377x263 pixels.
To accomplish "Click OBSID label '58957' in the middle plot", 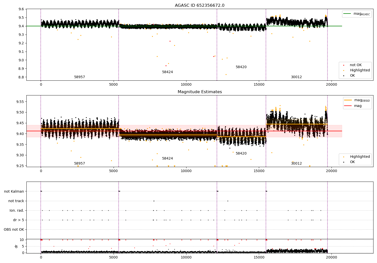I will click(79, 164).
